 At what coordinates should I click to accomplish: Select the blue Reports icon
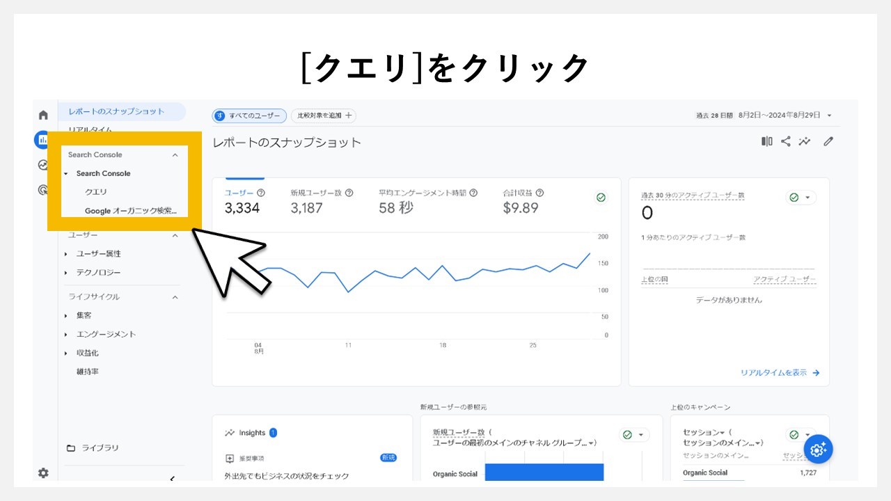(x=43, y=139)
